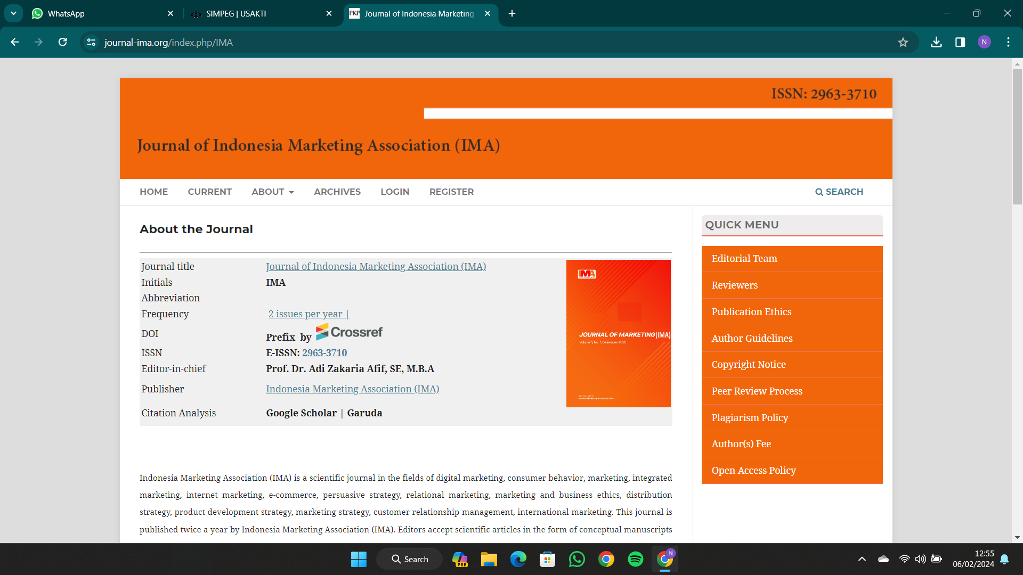
Task: Open Microsoft Store from the taskbar
Action: click(x=547, y=559)
